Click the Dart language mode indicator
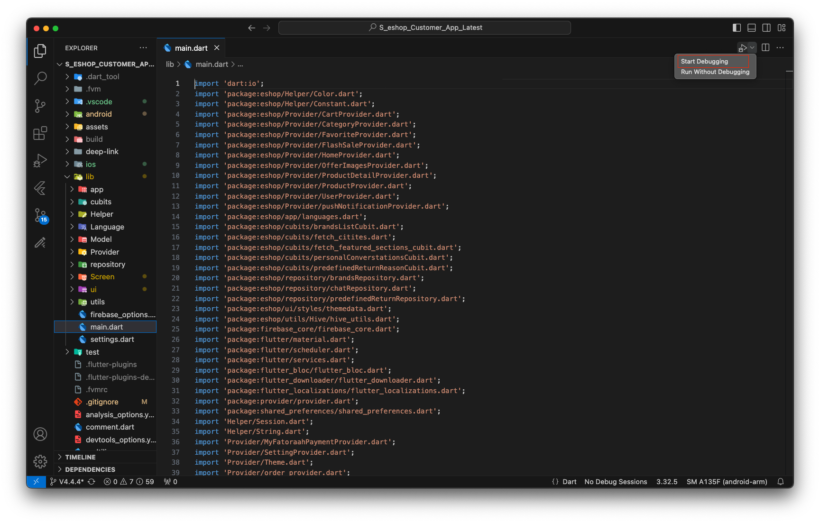820x523 pixels. [569, 482]
